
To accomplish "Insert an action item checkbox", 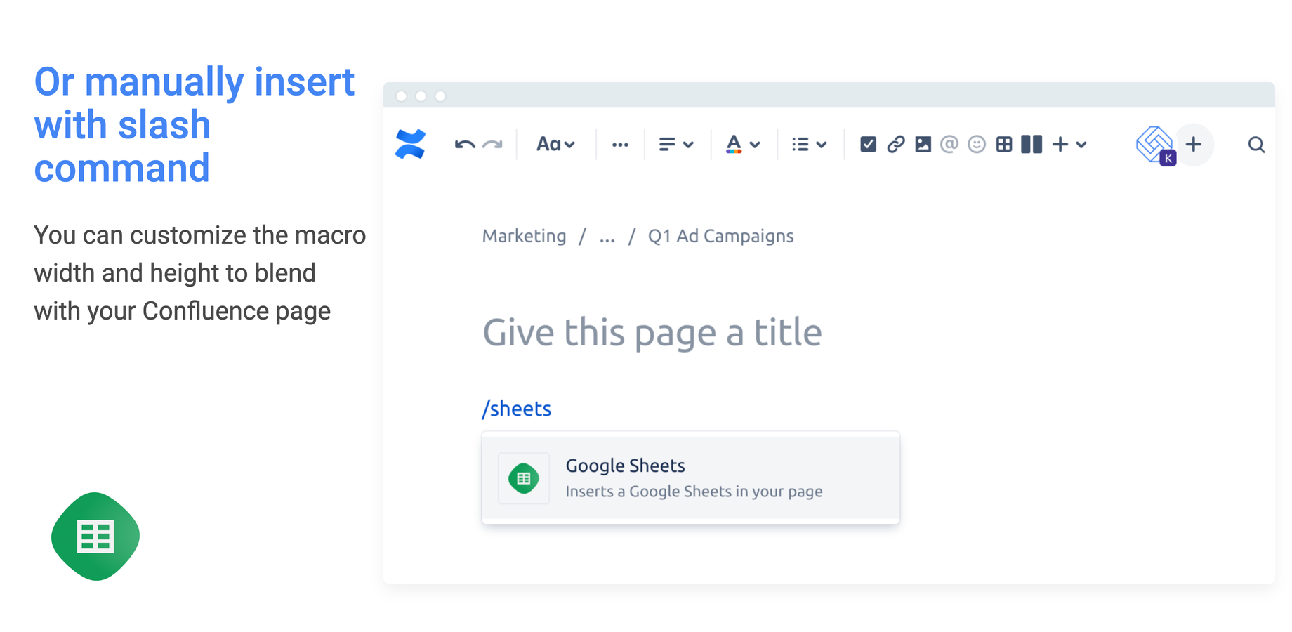I will 868,145.
